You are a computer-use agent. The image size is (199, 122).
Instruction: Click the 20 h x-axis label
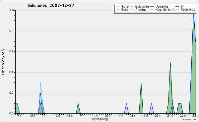158,115
